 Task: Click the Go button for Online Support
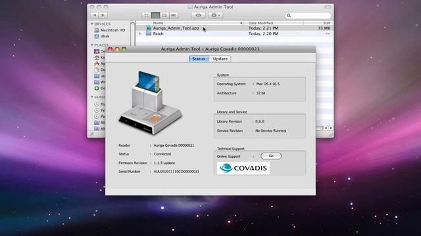click(x=271, y=156)
